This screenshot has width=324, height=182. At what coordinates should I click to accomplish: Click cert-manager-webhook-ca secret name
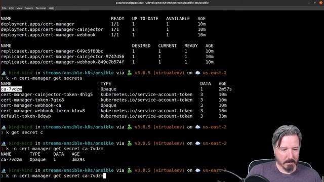[x=31, y=105]
